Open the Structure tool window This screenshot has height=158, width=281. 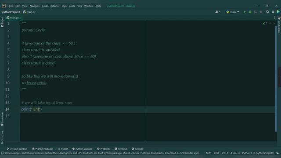tap(2, 137)
